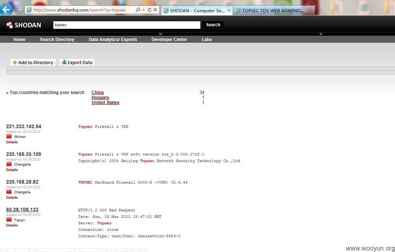Open host 220.168.28.82
Viewport: 395px width, 252px height.
22,182
